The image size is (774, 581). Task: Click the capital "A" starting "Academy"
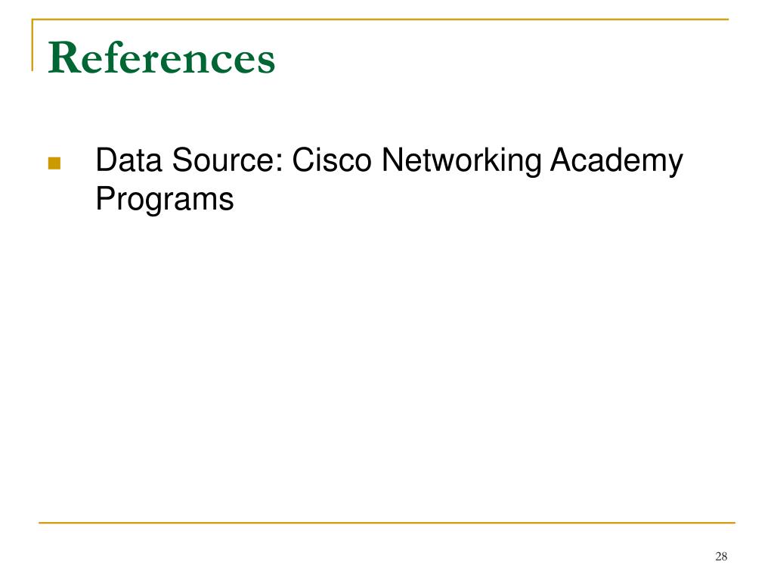point(562,160)
